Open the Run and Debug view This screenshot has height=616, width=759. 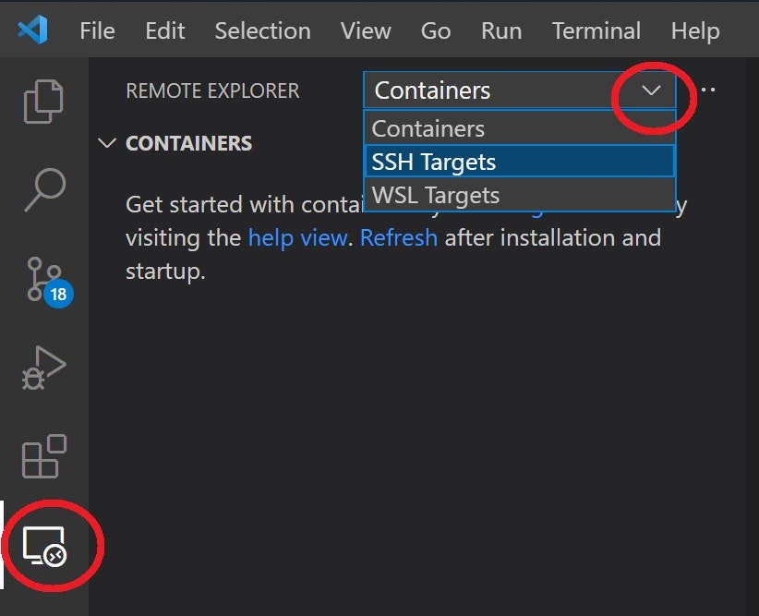tap(43, 368)
